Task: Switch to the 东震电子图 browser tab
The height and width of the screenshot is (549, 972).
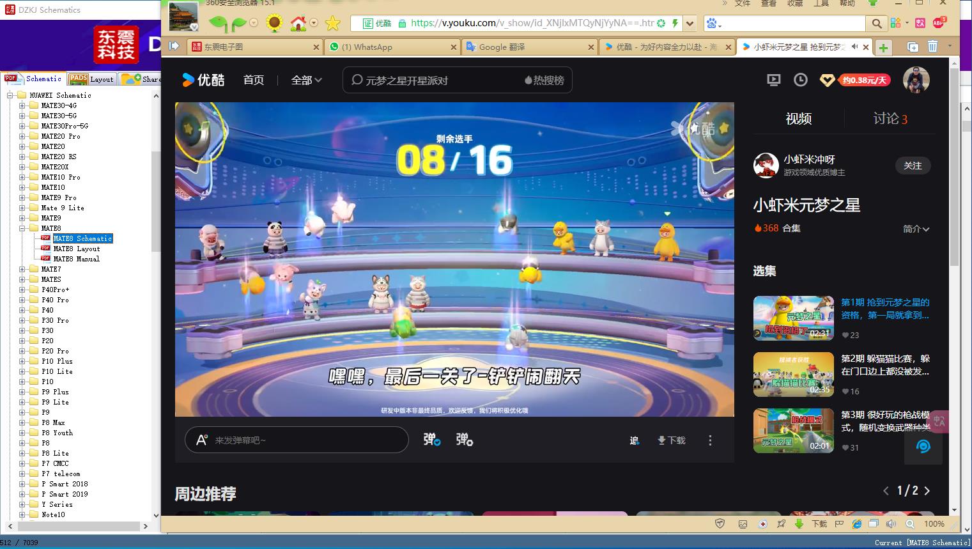Action: 255,47
